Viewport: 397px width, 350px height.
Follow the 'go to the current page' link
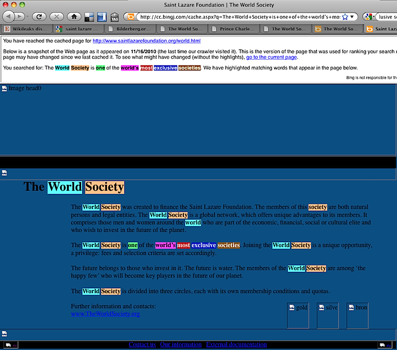point(272,57)
